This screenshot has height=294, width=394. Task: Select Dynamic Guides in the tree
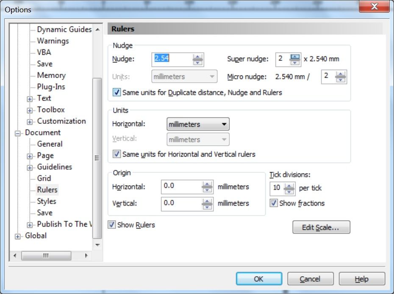(64, 29)
